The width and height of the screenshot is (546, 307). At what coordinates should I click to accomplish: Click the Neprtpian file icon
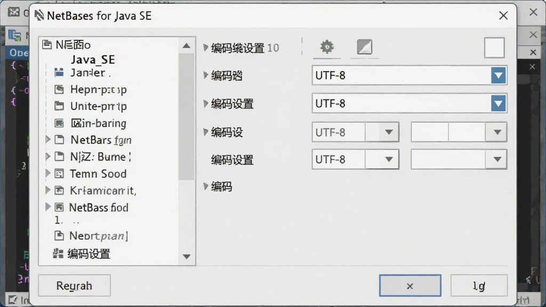coord(59,236)
